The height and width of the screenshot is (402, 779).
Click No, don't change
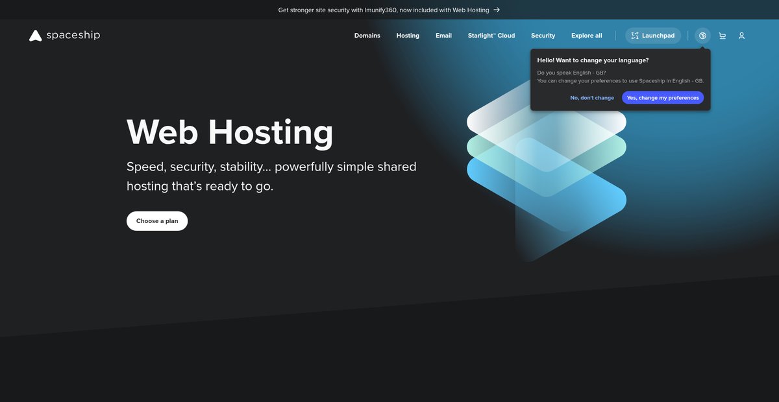[x=592, y=98]
